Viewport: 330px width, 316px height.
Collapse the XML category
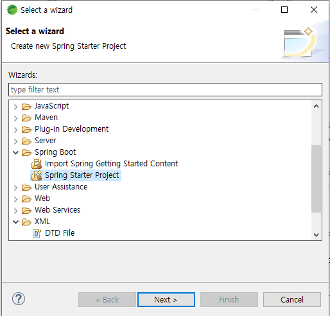click(15, 222)
